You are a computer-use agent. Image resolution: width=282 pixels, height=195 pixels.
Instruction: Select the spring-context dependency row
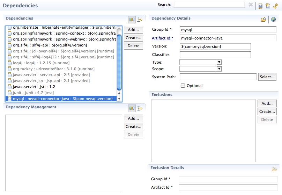pos(61,33)
